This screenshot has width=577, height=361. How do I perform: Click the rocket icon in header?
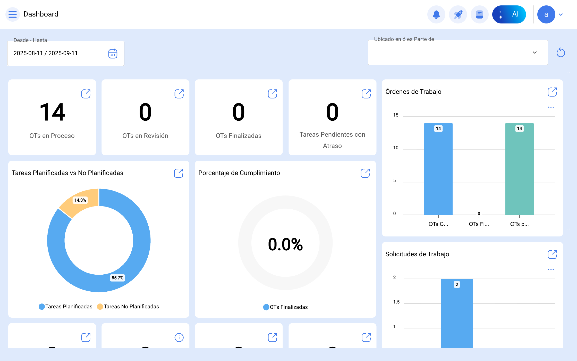click(458, 14)
